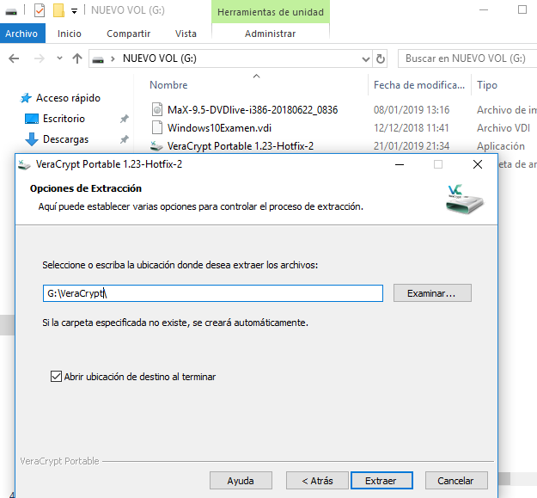Screen dimensions: 537x498
Task: Select Windows10Examen.vdi file name
Action: point(219,128)
